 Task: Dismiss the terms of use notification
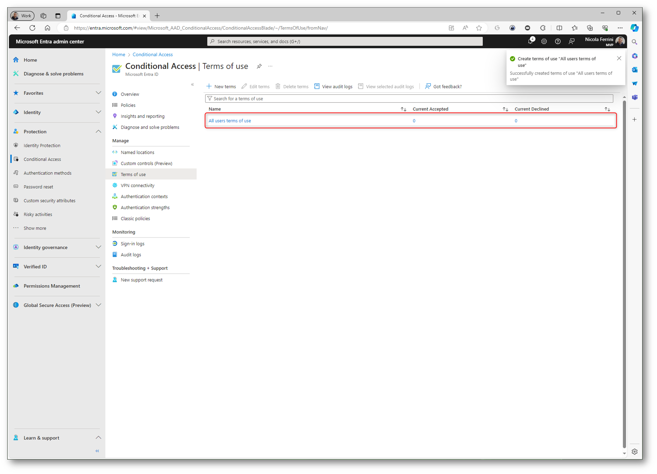pyautogui.click(x=619, y=59)
